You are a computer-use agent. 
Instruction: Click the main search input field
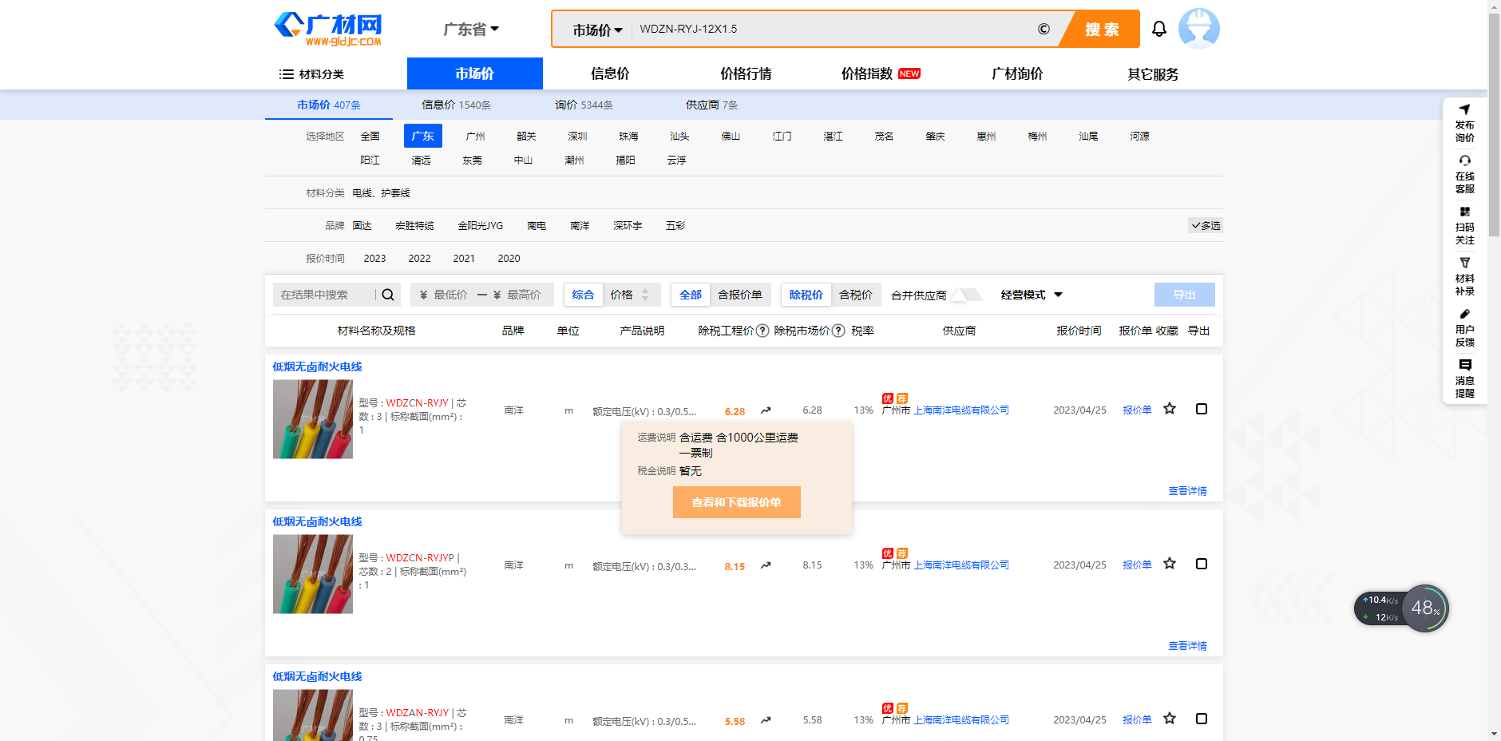pos(830,30)
